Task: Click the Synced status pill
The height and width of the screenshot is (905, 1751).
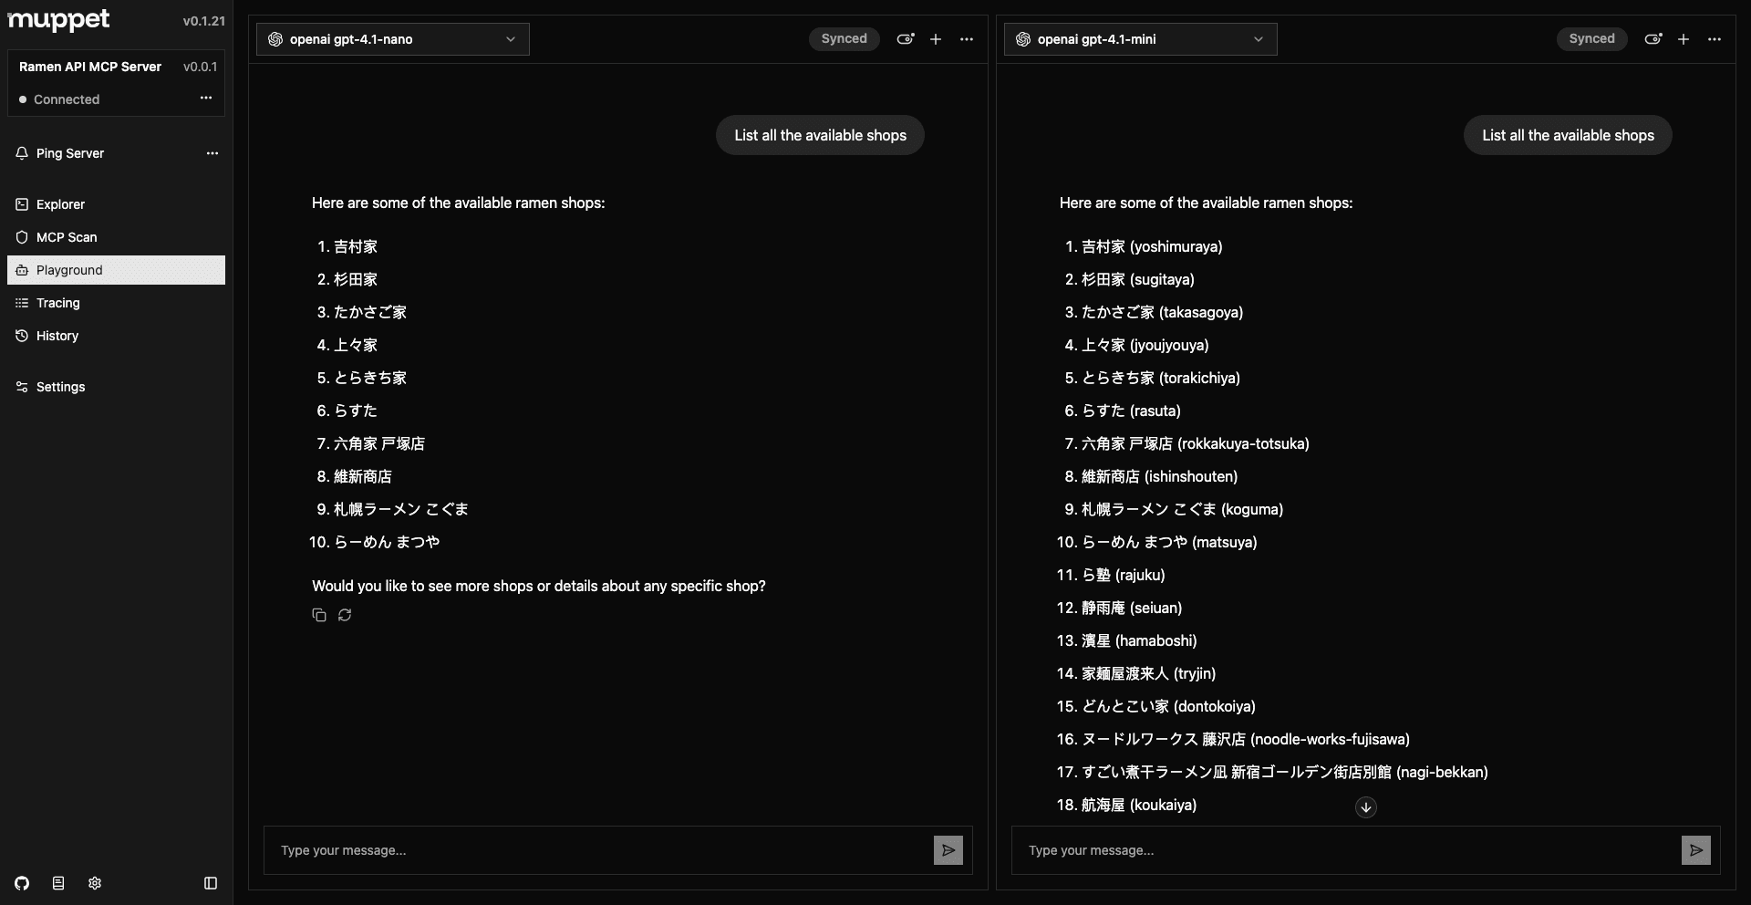Action: click(x=843, y=39)
